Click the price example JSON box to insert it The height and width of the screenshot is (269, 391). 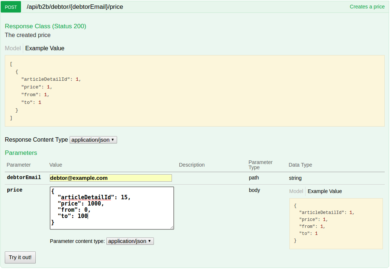point(336,223)
